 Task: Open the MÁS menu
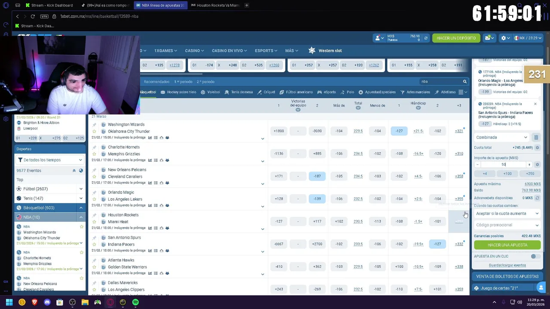pyautogui.click(x=292, y=51)
